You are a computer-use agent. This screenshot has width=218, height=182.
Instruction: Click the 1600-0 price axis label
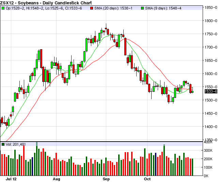point(211,74)
